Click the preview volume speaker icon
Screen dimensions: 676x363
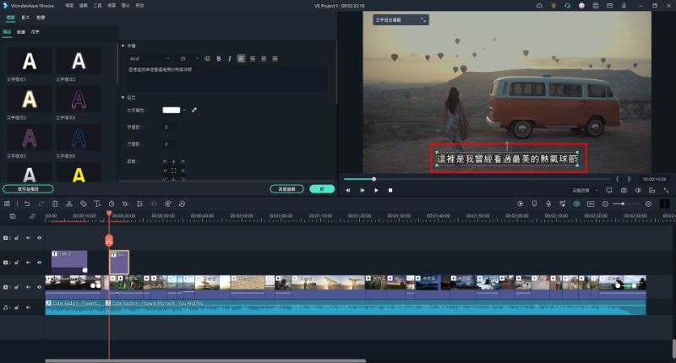tap(638, 190)
